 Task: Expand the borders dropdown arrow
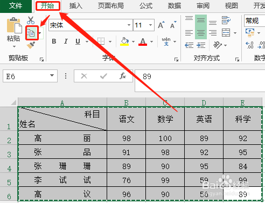pyautogui.click(x=110, y=41)
